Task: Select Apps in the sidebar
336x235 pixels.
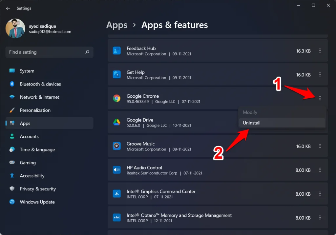Action: pos(49,123)
